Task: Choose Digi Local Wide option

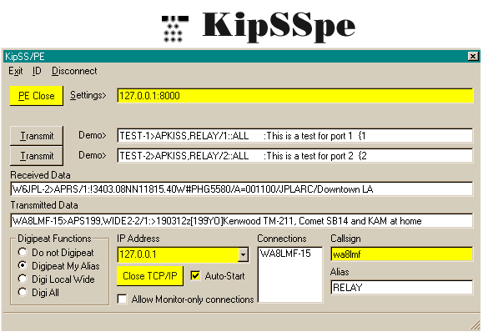Action: click(x=23, y=279)
